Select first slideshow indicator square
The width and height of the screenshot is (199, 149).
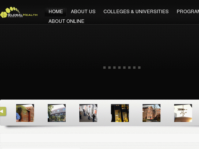(105, 68)
